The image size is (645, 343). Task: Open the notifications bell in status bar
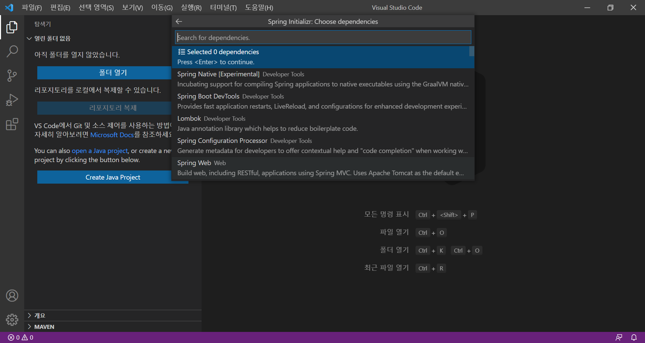tap(634, 337)
